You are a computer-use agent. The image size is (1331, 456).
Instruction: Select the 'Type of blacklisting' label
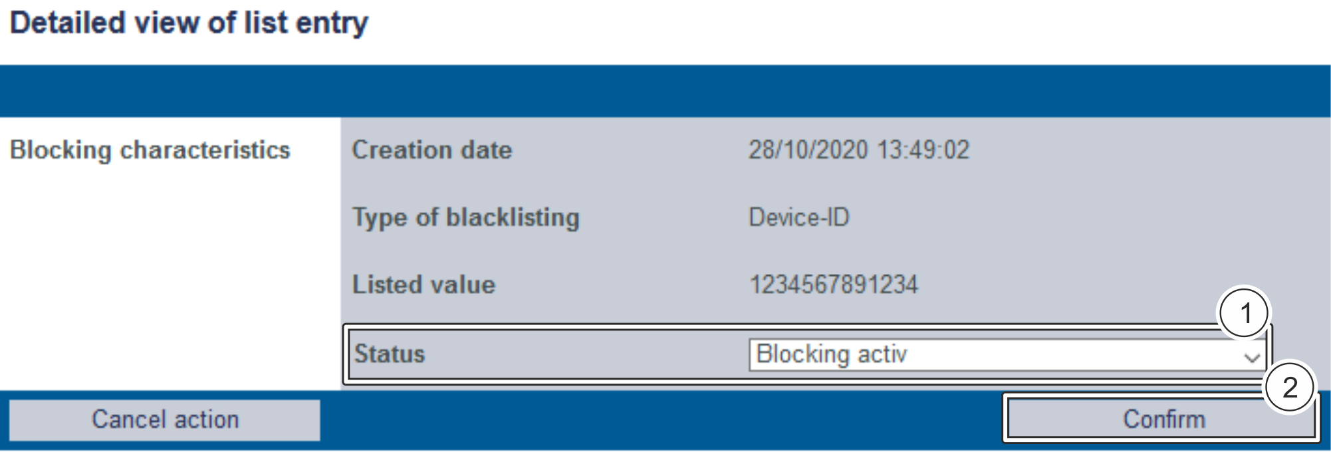click(465, 217)
